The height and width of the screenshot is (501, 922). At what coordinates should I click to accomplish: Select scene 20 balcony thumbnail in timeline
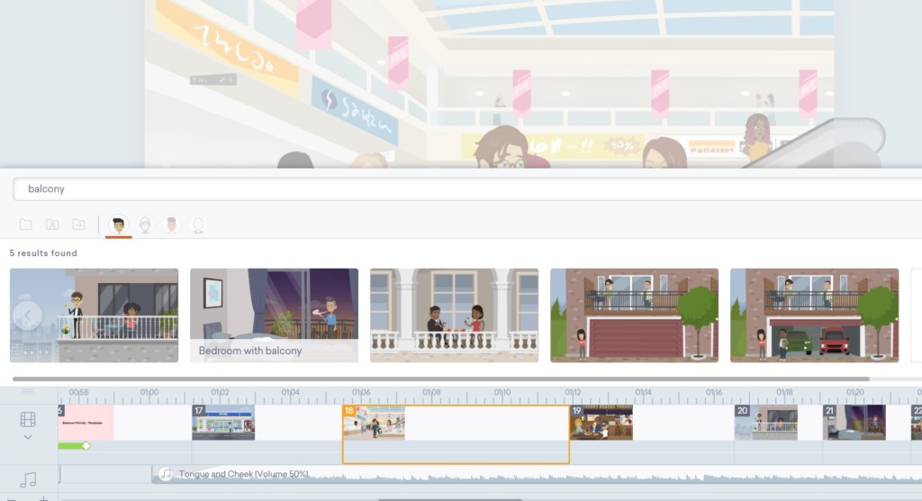(x=766, y=423)
